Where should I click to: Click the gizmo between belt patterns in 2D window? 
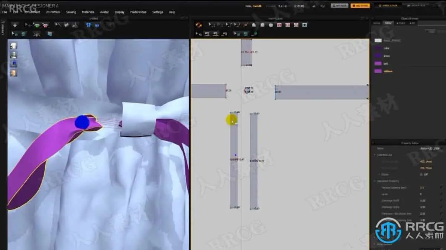pyautogui.click(x=247, y=90)
